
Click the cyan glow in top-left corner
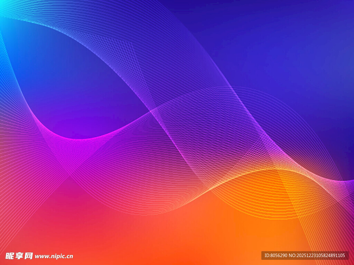tap(4, 5)
